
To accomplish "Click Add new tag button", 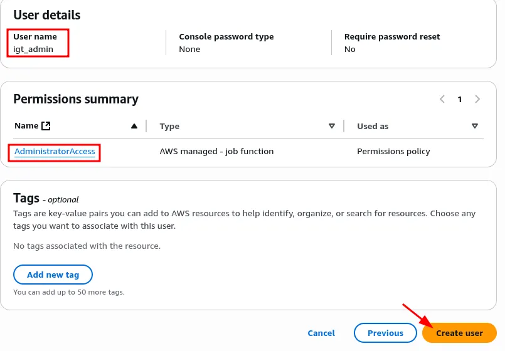I will (53, 275).
